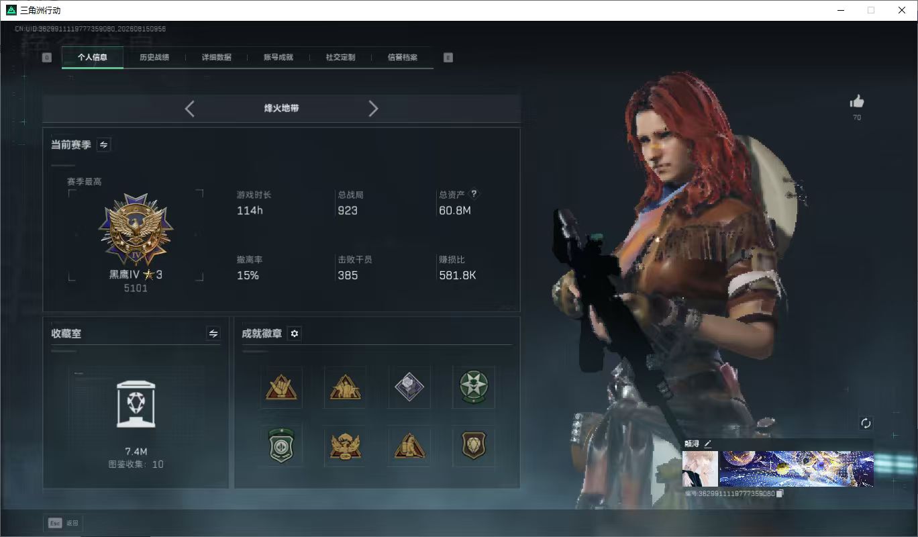The width and height of the screenshot is (918, 537).
Task: Edit nickname with the pencil icon
Action: click(707, 444)
